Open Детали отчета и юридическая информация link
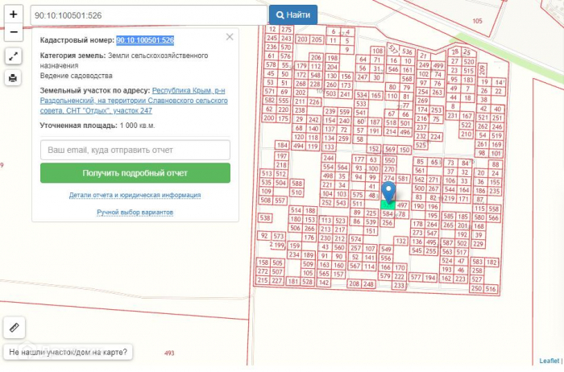 135,196
